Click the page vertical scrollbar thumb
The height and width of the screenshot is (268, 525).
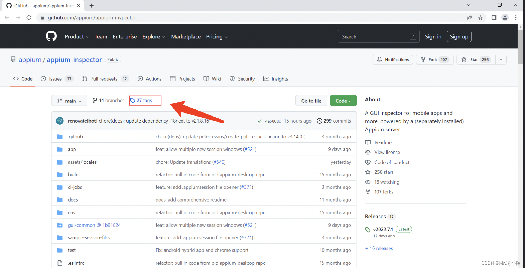tap(520, 46)
